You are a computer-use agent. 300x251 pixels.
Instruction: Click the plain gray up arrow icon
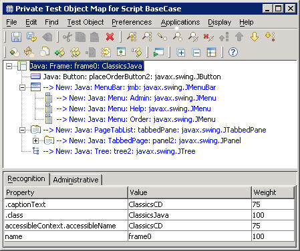pyautogui.click(x=239, y=37)
